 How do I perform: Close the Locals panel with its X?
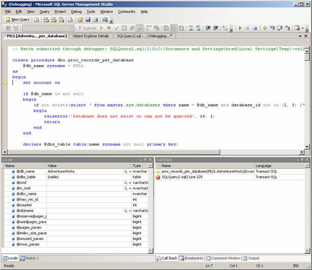[149, 159]
